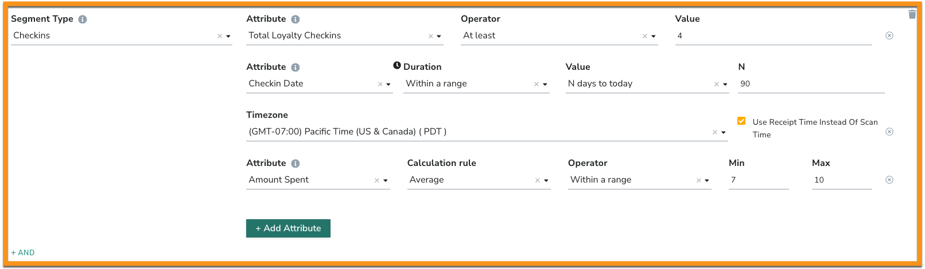Click the N field containing 90
The width and height of the screenshot is (925, 269).
point(811,84)
